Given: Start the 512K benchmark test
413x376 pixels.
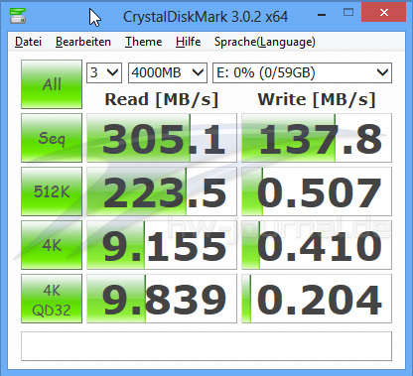Looking at the screenshot, I should (x=52, y=191).
